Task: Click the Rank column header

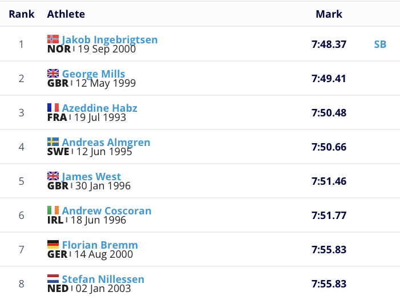Action: pos(22,14)
